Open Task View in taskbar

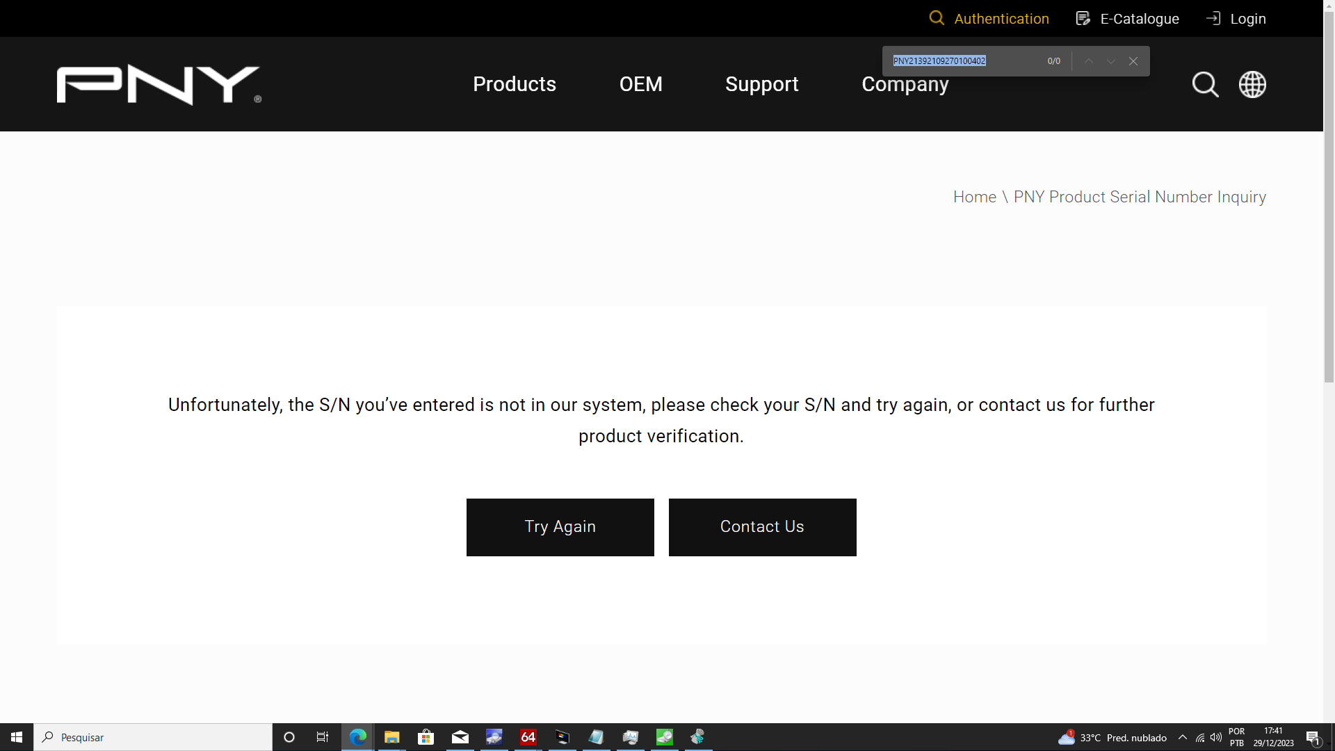click(x=323, y=737)
